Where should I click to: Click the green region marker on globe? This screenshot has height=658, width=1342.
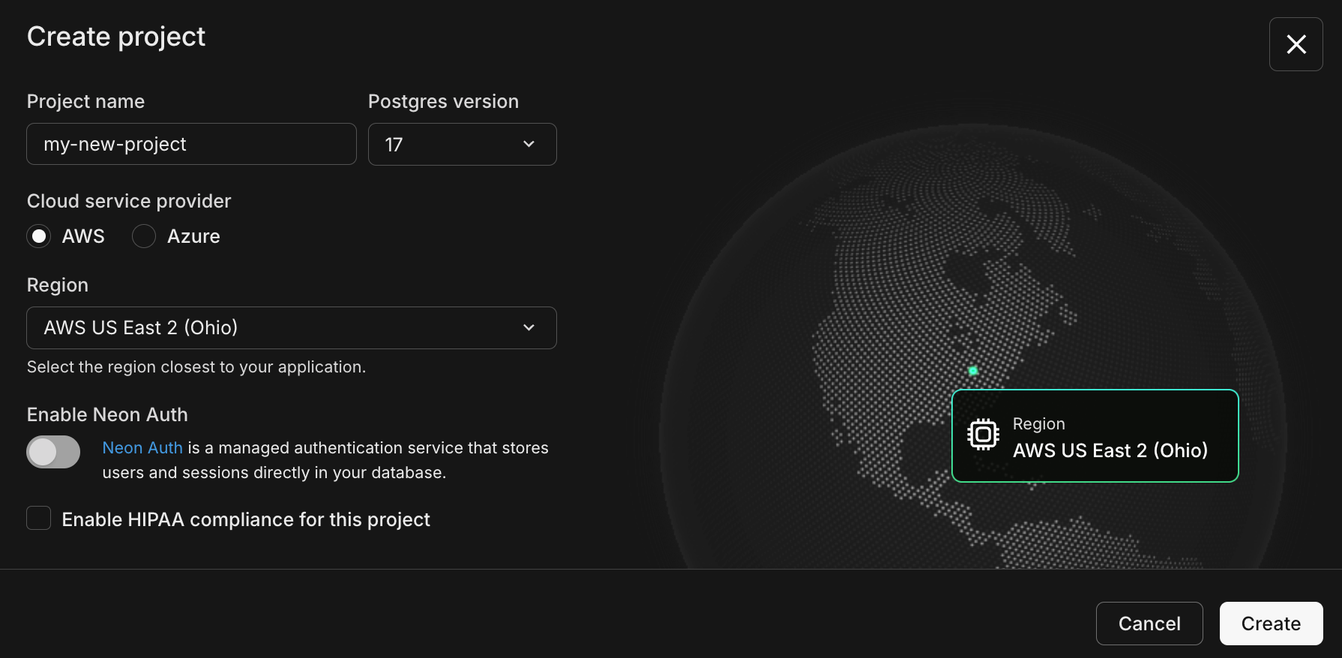click(973, 371)
